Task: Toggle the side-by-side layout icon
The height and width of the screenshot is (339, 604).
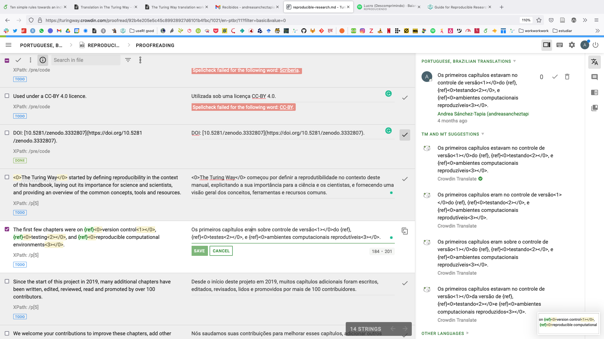Action: (547, 45)
